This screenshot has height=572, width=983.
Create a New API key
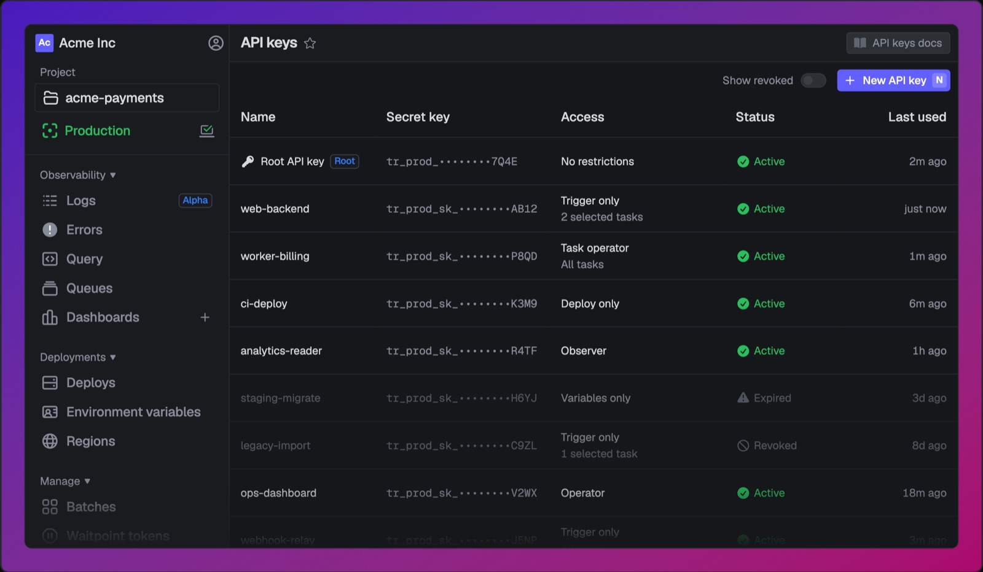point(893,80)
